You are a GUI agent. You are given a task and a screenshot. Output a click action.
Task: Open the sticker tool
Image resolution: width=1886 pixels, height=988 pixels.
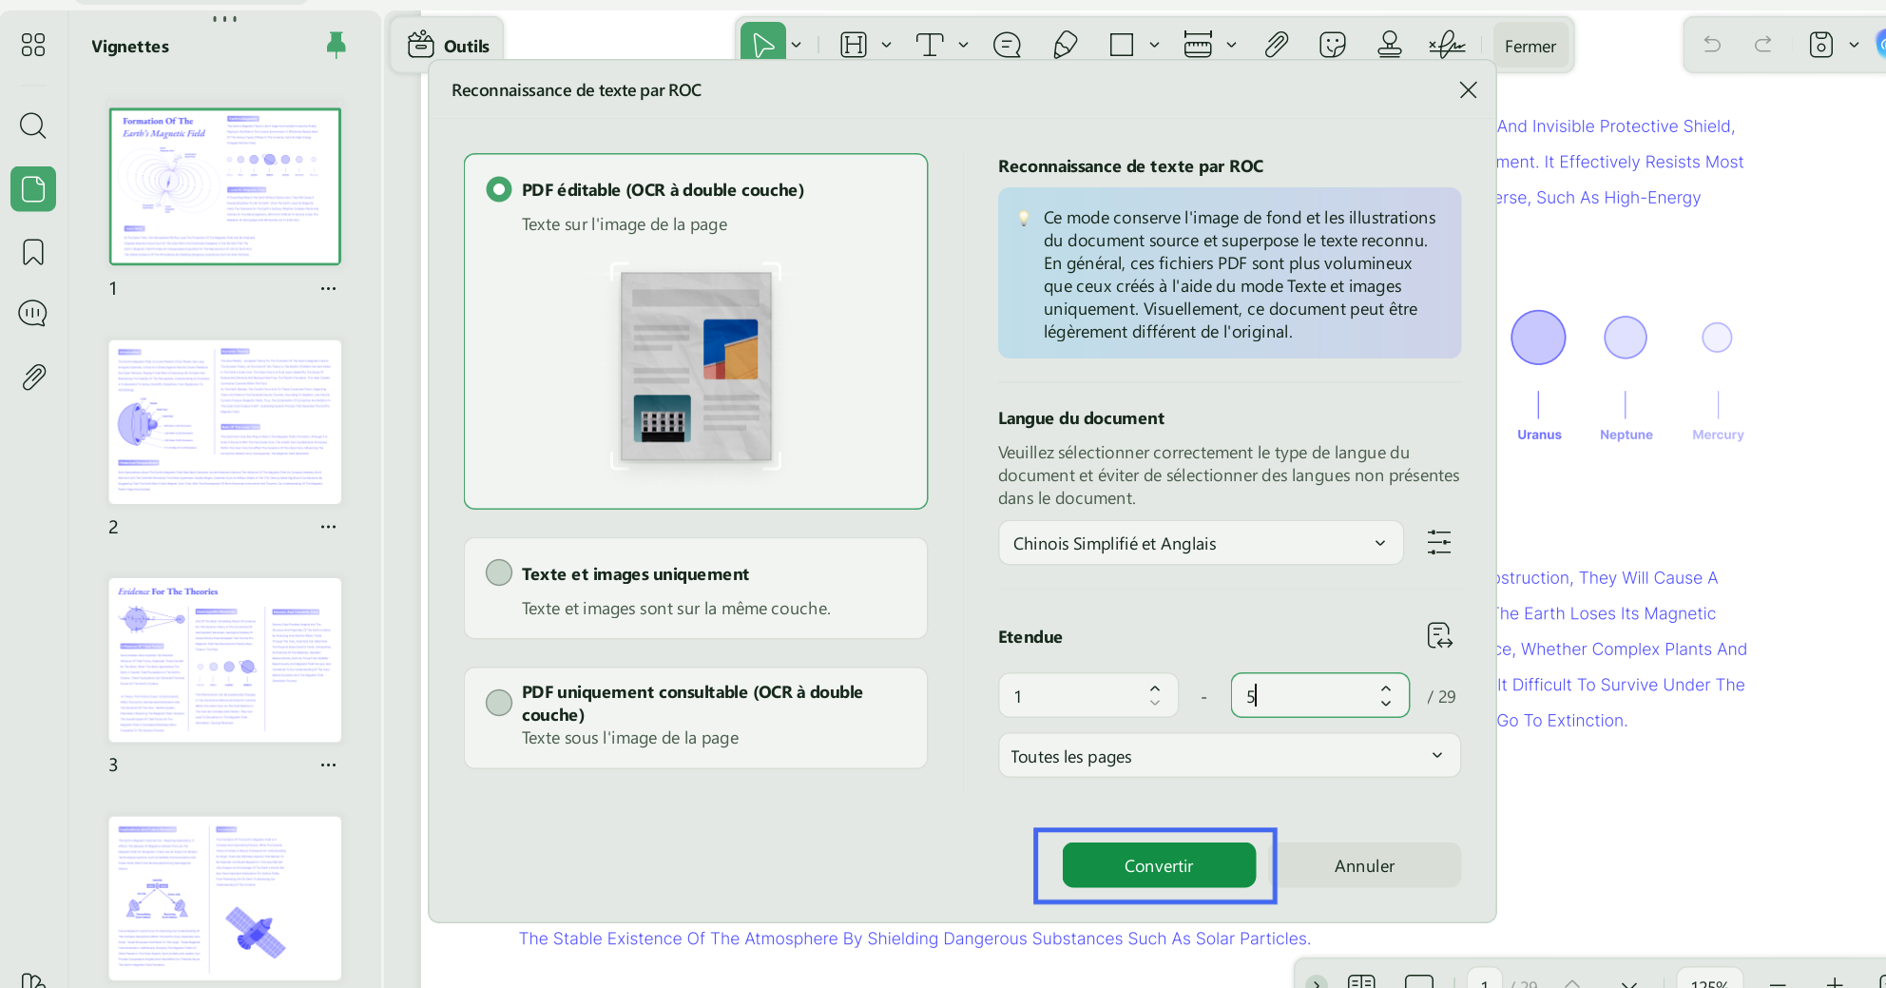[x=1333, y=45]
